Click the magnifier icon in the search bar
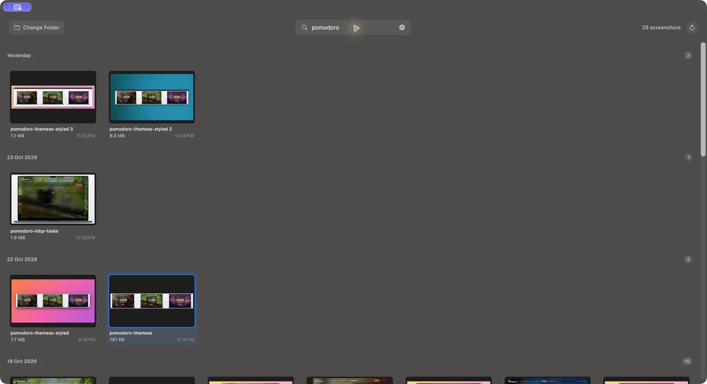The width and height of the screenshot is (707, 384). coord(304,27)
